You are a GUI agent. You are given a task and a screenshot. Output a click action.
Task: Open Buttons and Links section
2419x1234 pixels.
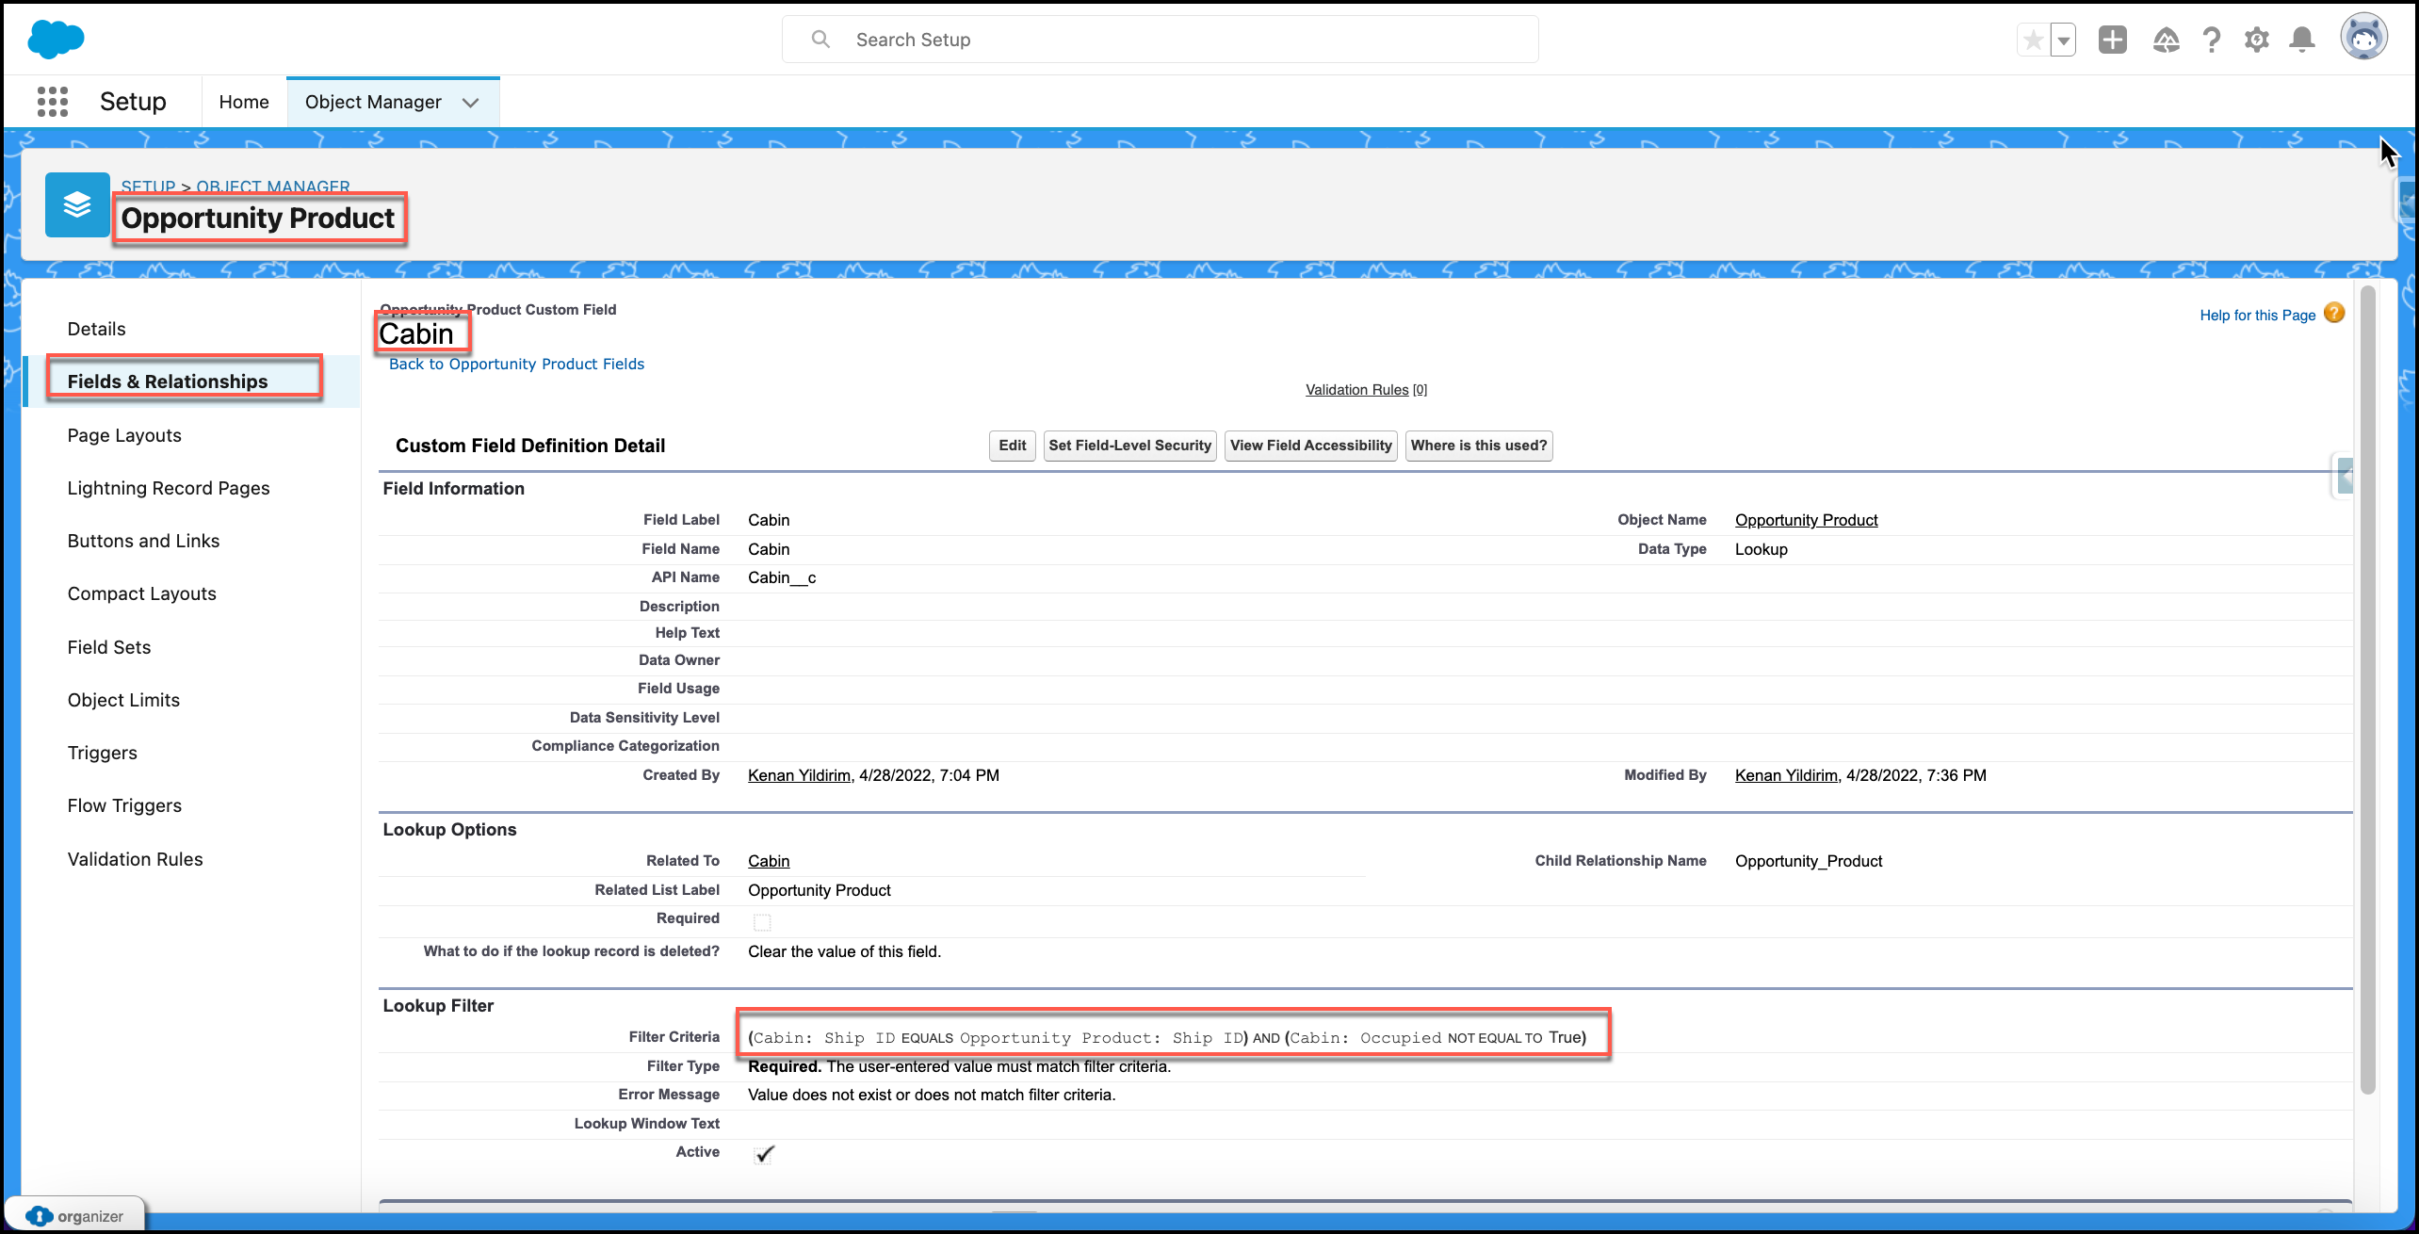[143, 541]
